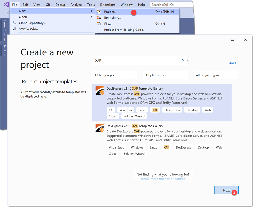This screenshot has width=254, height=208.
Task: Click the Start Window icon
Action: point(13,29)
